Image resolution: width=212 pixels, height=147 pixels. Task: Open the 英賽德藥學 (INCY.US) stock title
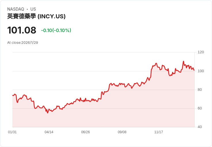(36, 16)
